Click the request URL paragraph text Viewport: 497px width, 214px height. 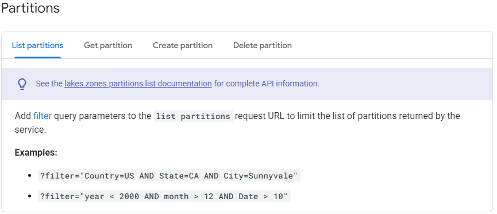pyautogui.click(x=237, y=123)
